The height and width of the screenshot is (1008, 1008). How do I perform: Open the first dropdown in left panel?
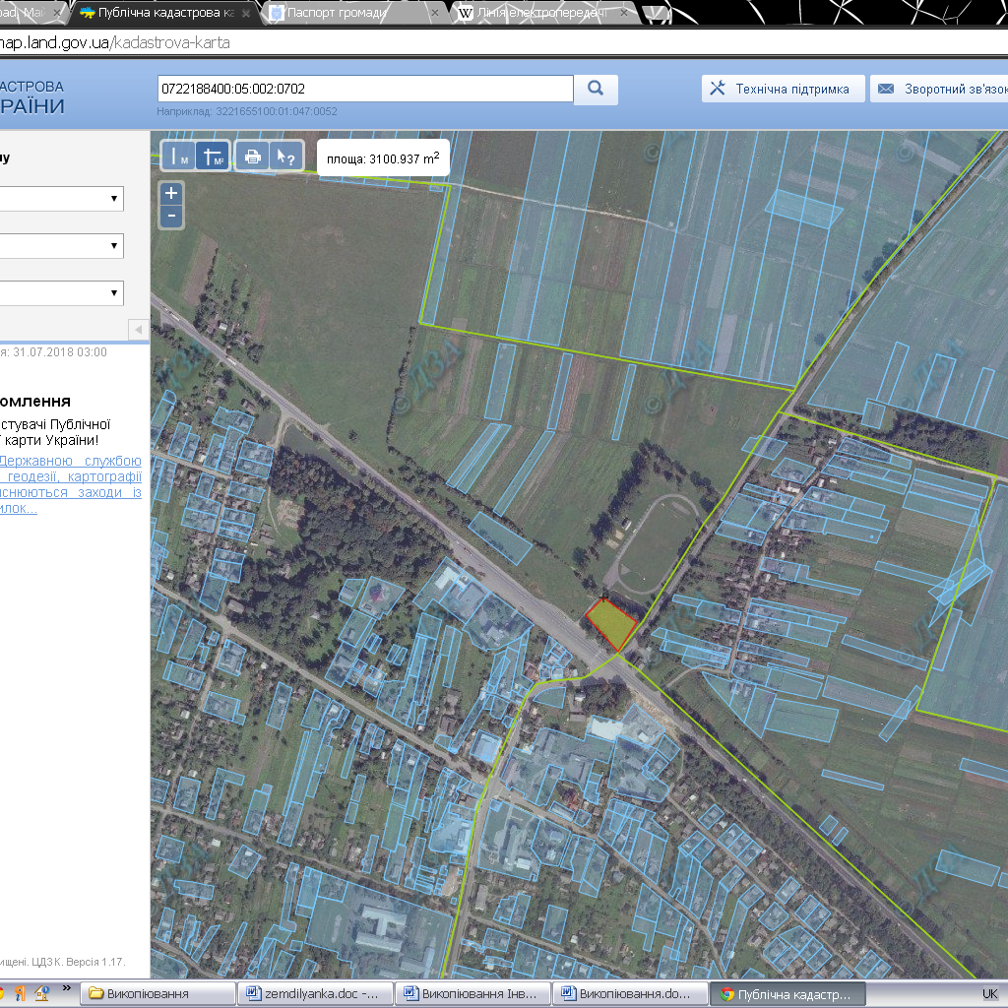coord(61,199)
